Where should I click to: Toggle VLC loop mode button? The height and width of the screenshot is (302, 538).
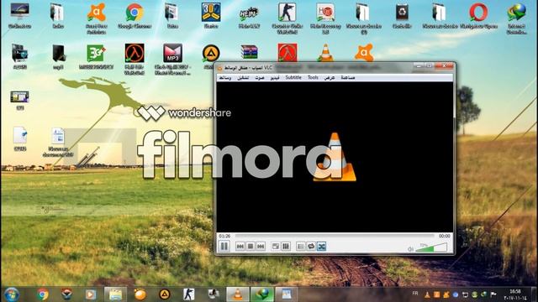pos(311,246)
